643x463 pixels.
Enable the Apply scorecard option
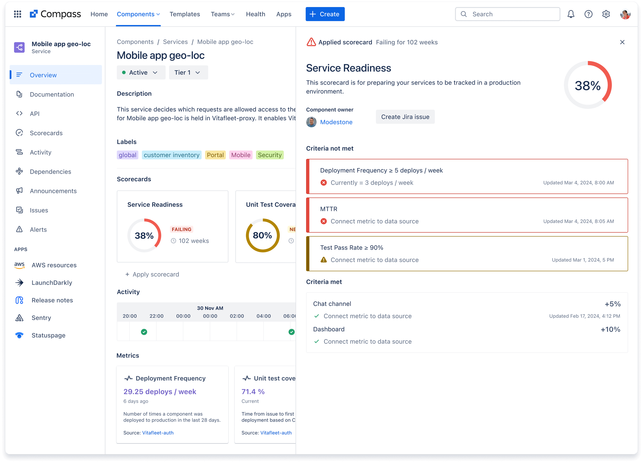tap(152, 274)
